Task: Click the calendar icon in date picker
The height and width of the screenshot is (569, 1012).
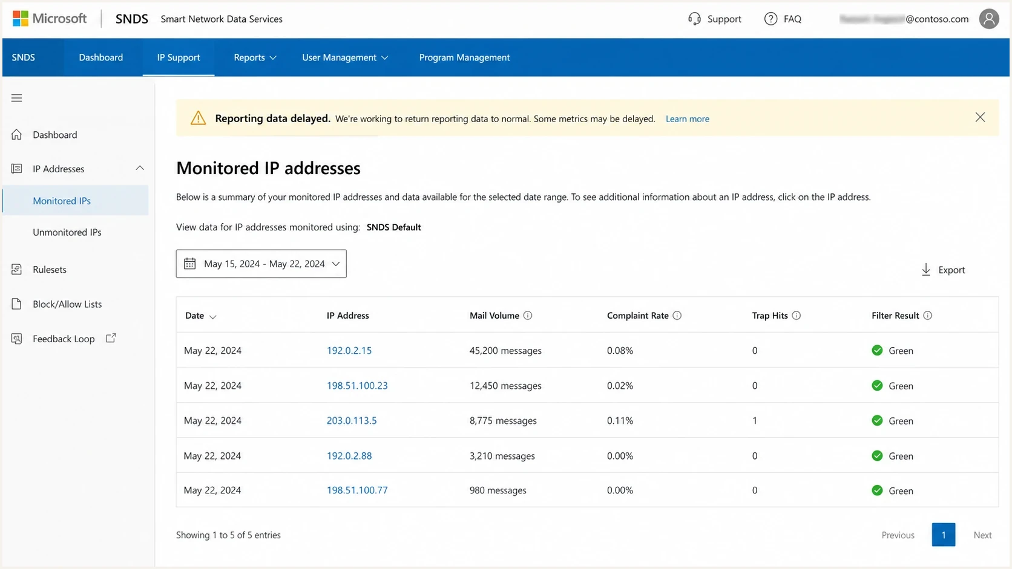Action: (x=189, y=264)
